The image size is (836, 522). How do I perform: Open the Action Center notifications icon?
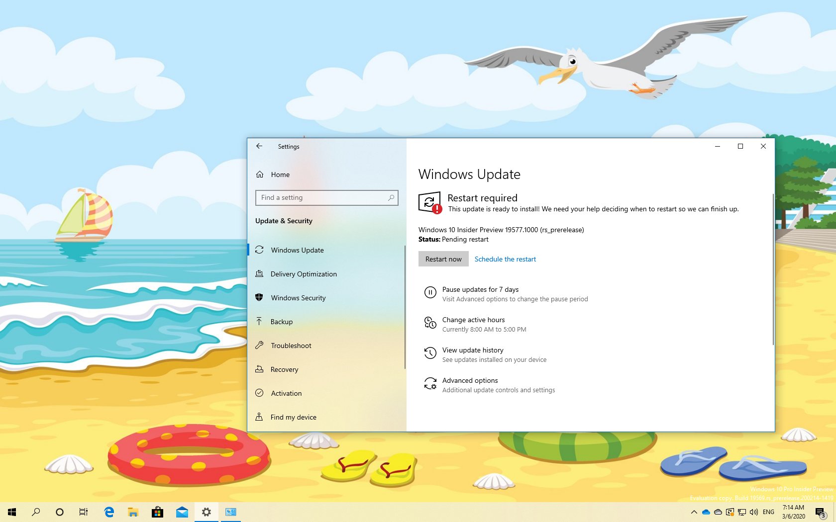pos(821,513)
